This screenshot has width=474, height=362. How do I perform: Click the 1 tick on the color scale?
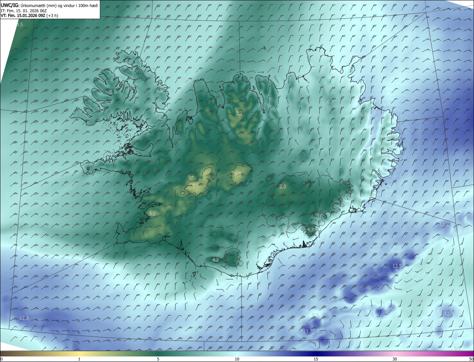pos(79,359)
